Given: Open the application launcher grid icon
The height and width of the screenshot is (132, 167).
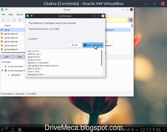Looking at the screenshot, I should (2, 130).
